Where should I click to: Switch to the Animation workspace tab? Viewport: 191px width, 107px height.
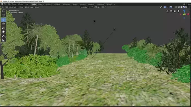pyautogui.click(x=83, y=5)
